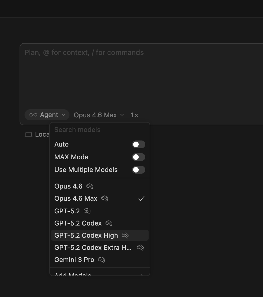
Task: Turn on the MAX Mode switch
Action: pyautogui.click(x=138, y=157)
